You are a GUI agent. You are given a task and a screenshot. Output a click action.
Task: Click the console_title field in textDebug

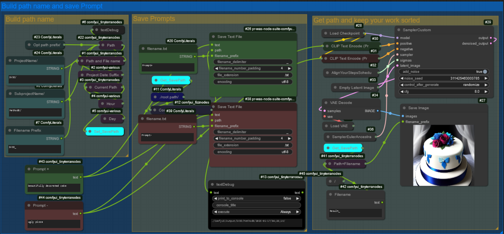tap(256, 205)
